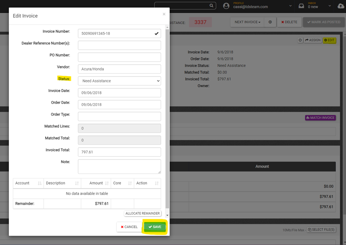
Task: Click the $0.00 amount in background table
Action: pos(329,186)
